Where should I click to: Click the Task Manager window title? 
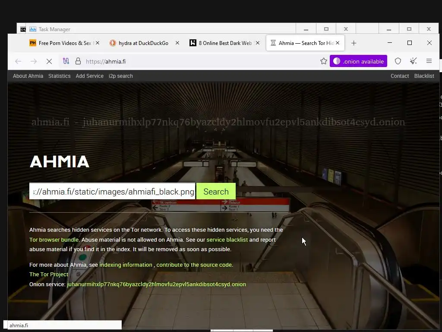pyautogui.click(x=54, y=29)
